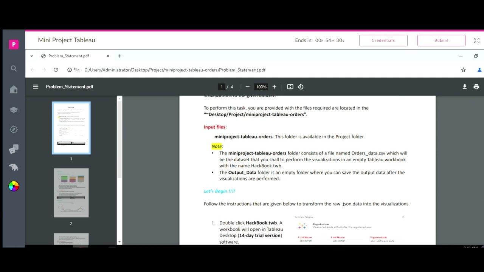
Task: Click thumbnail scrollbar down arrow
Action: tap(119, 242)
